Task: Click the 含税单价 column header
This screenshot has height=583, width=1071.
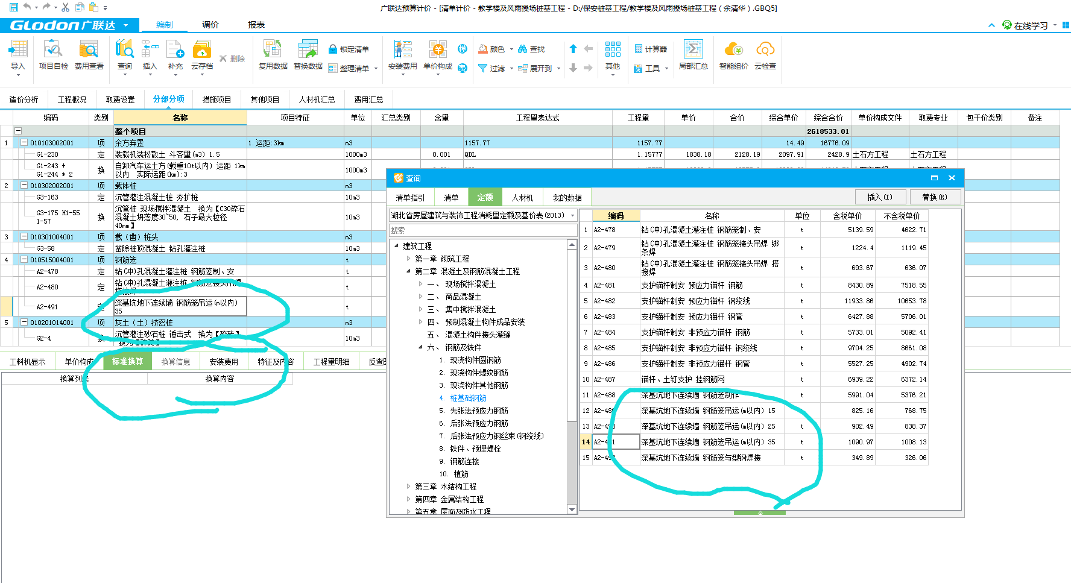Action: (x=847, y=215)
